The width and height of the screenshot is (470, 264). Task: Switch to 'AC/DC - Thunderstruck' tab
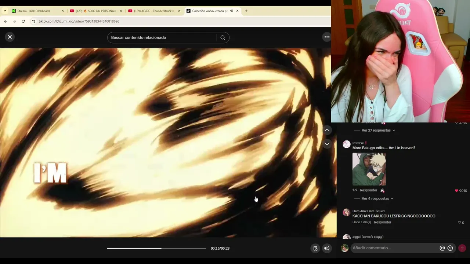click(x=154, y=11)
